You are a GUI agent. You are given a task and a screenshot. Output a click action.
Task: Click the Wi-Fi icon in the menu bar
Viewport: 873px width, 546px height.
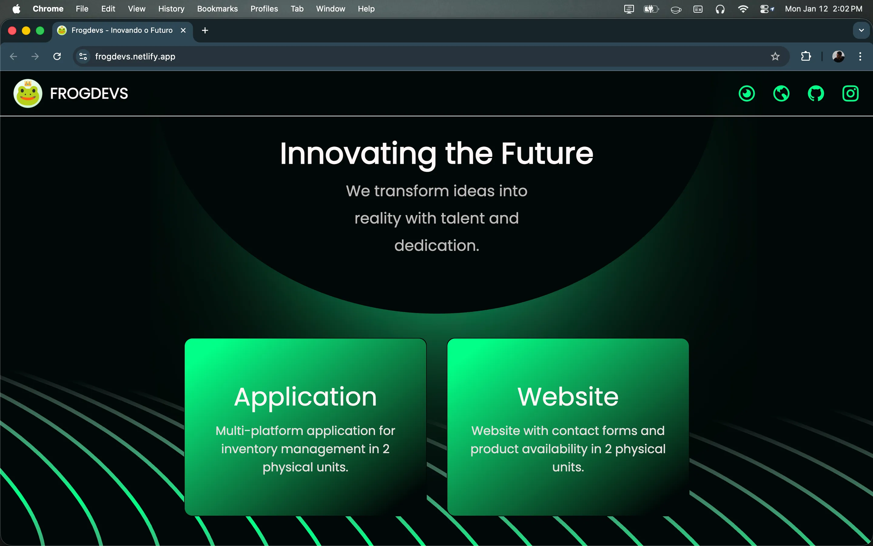click(x=743, y=9)
